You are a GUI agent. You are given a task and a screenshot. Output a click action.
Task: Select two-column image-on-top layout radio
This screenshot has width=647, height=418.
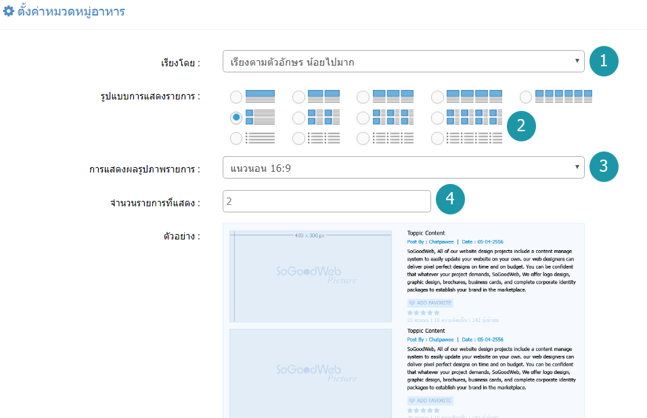coord(298,97)
